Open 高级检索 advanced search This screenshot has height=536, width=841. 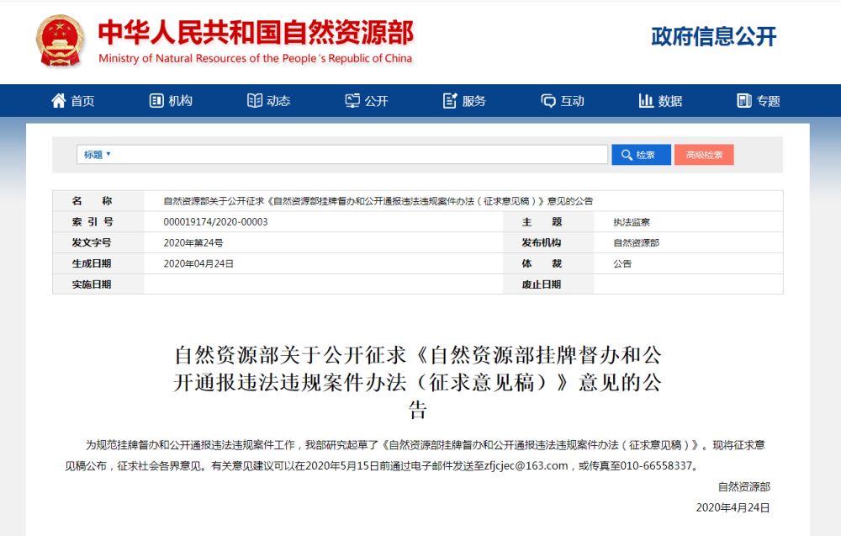click(704, 155)
